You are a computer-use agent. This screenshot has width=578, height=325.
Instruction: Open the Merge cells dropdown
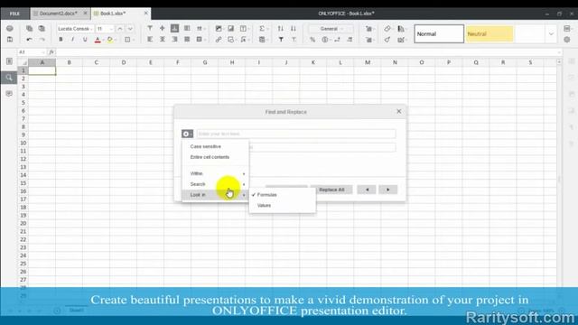[x=200, y=39]
